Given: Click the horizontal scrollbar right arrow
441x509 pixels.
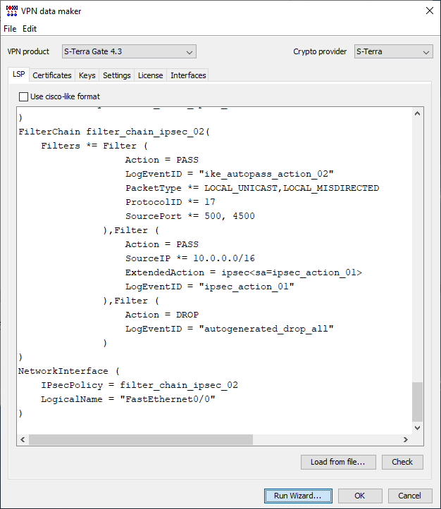Looking at the screenshot, I should coord(406,439).
